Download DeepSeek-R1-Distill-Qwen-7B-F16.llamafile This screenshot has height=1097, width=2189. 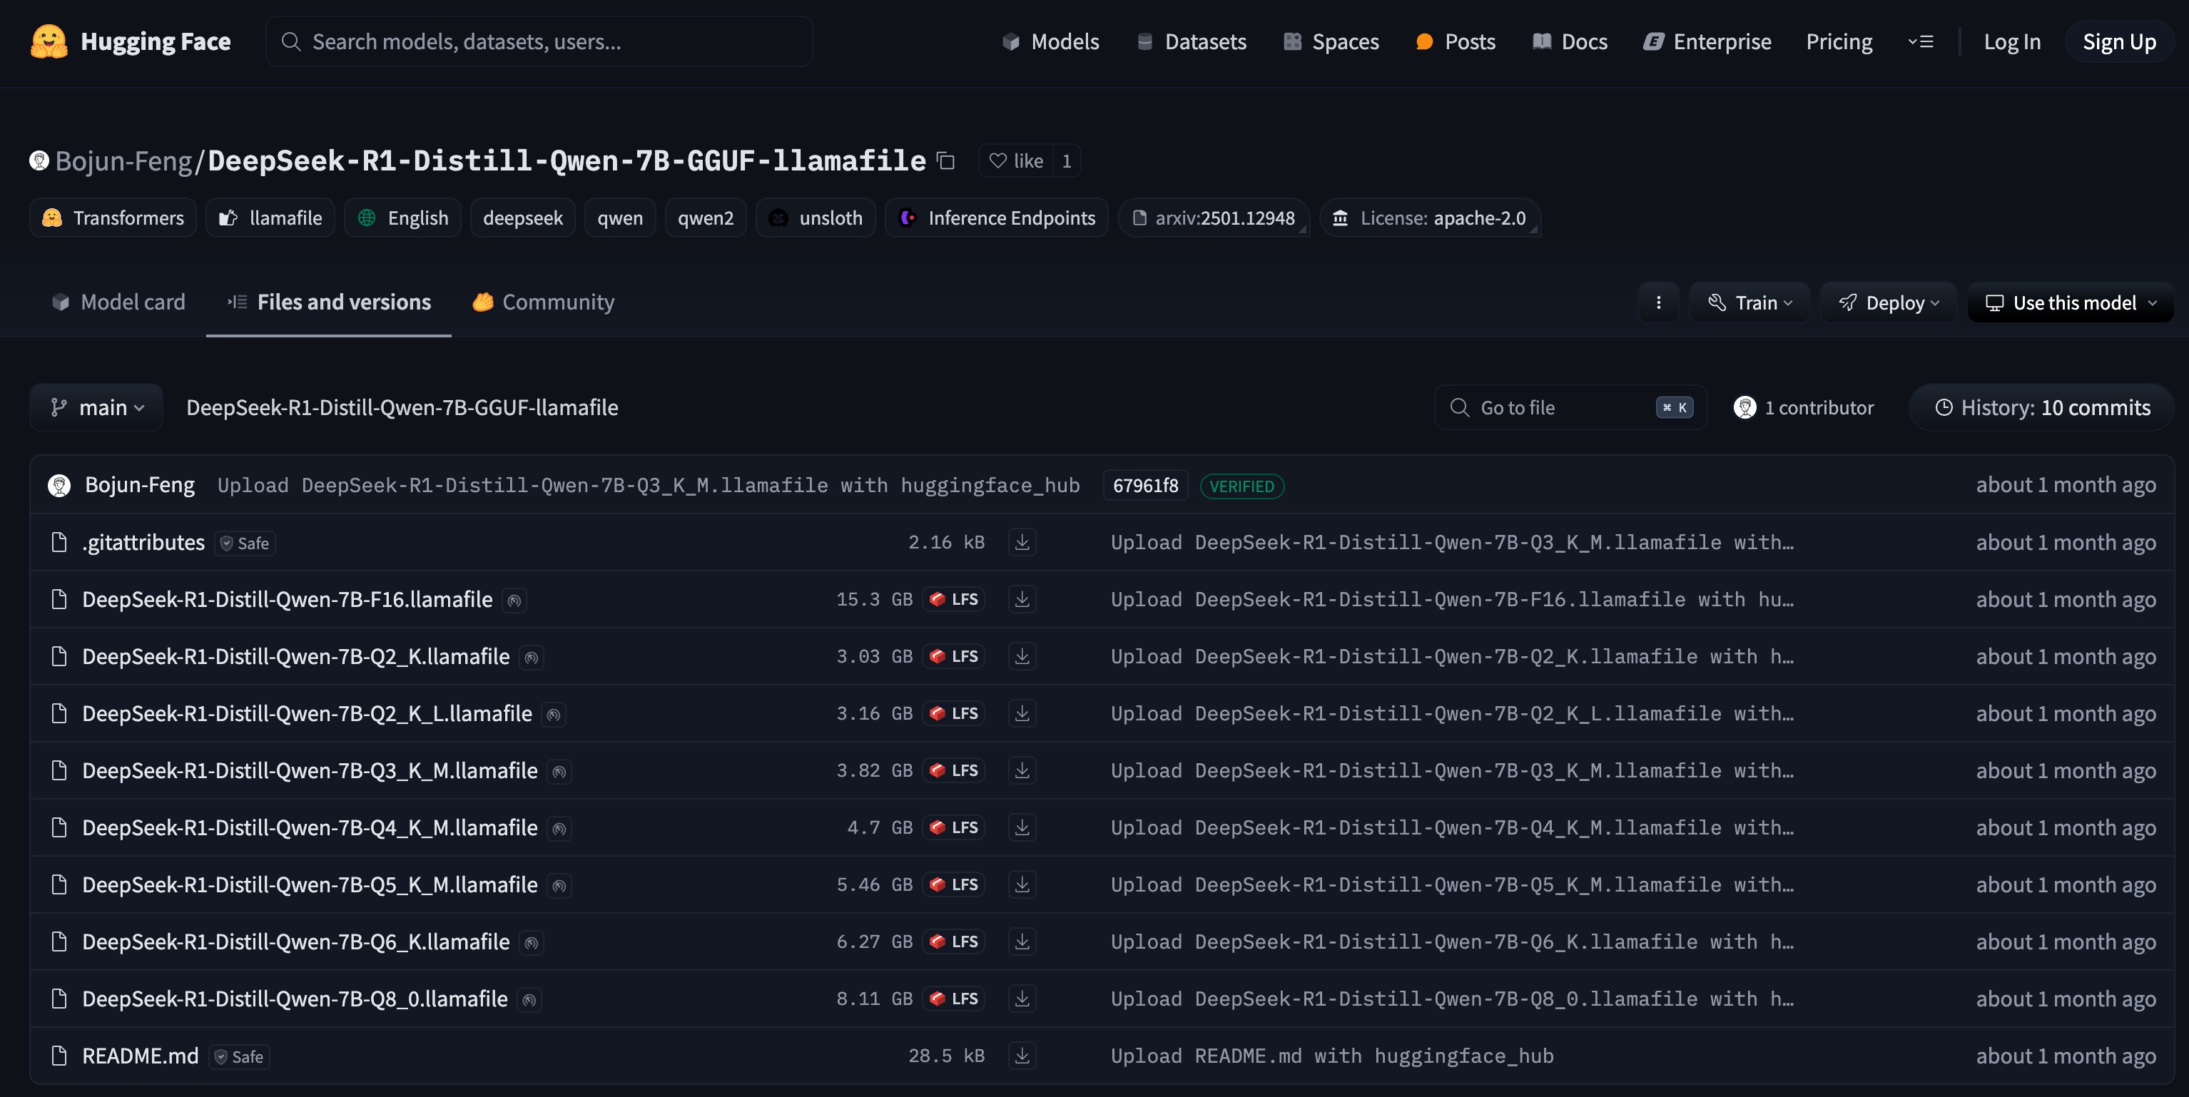tap(1022, 599)
